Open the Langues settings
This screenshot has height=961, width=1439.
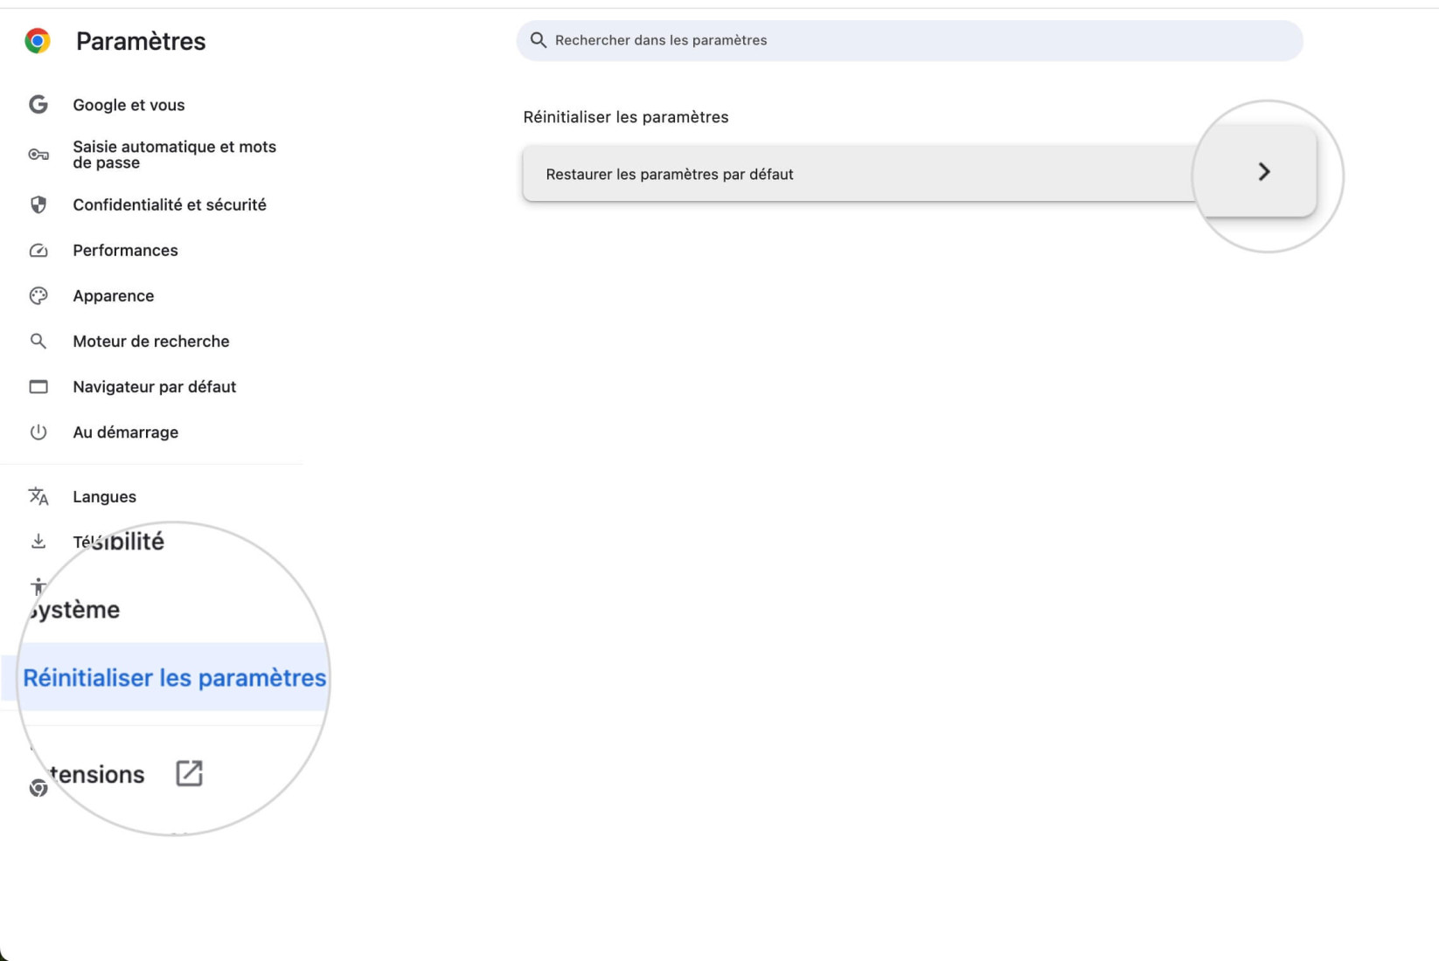click(x=105, y=496)
